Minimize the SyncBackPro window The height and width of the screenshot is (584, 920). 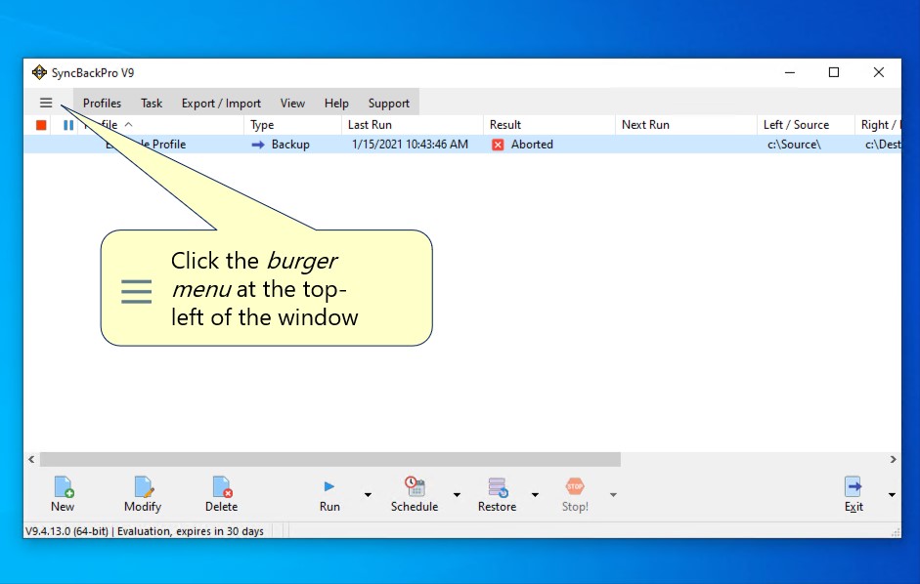pyautogui.click(x=790, y=72)
